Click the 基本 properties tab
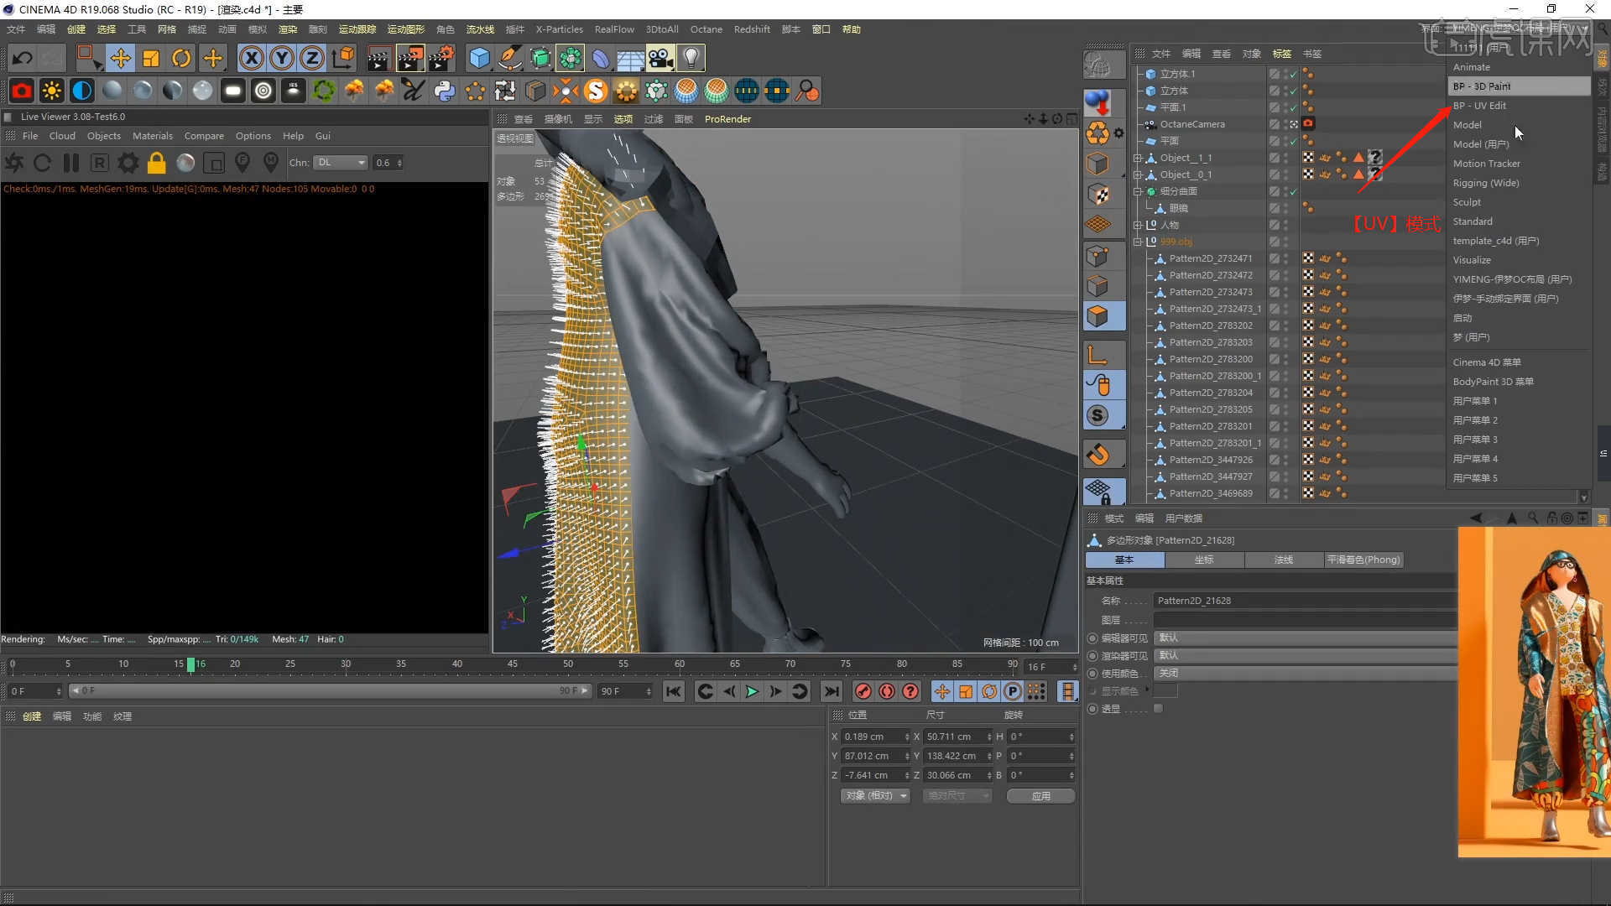 [x=1124, y=559]
